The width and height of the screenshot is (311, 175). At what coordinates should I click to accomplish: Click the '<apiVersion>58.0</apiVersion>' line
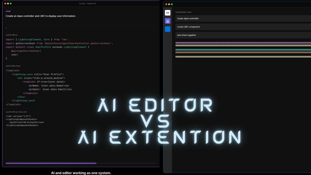27,122
